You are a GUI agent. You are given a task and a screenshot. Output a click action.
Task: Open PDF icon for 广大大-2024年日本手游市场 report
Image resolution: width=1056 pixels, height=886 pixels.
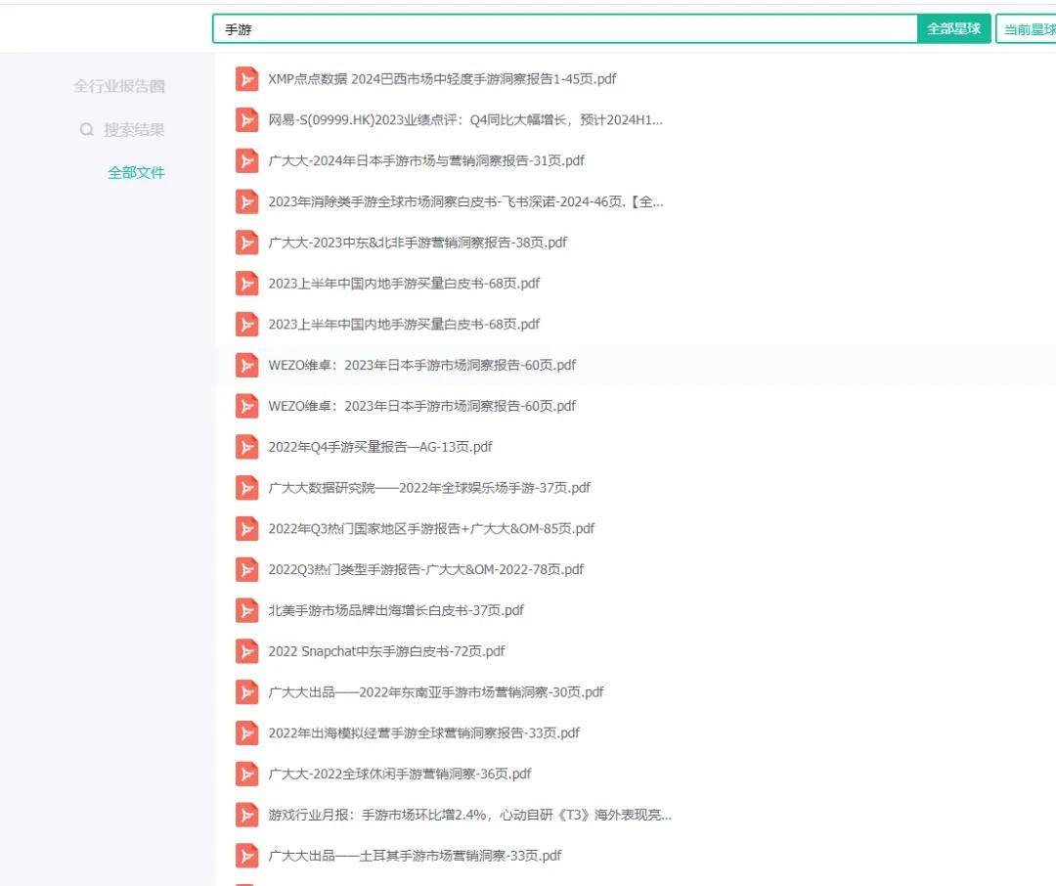point(246,161)
